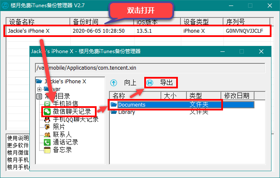Select 手机QQ聊天记录 tree item
Image resolution: width=280 pixels, height=178 pixels.
pos(76,119)
